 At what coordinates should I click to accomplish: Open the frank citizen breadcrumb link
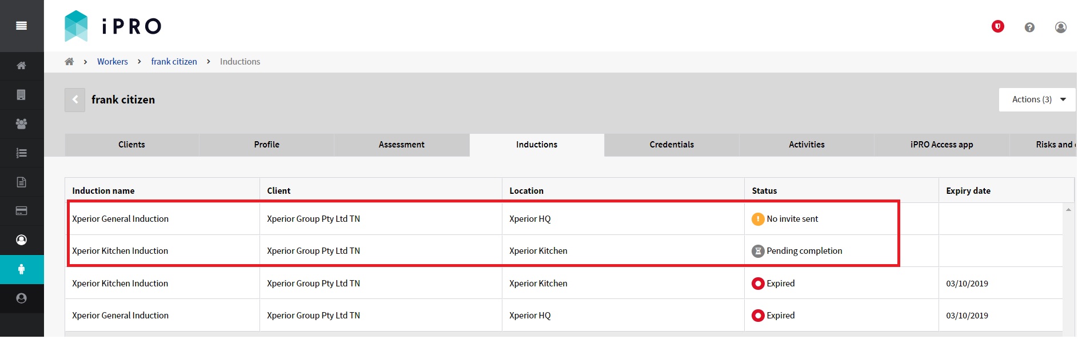pos(174,62)
